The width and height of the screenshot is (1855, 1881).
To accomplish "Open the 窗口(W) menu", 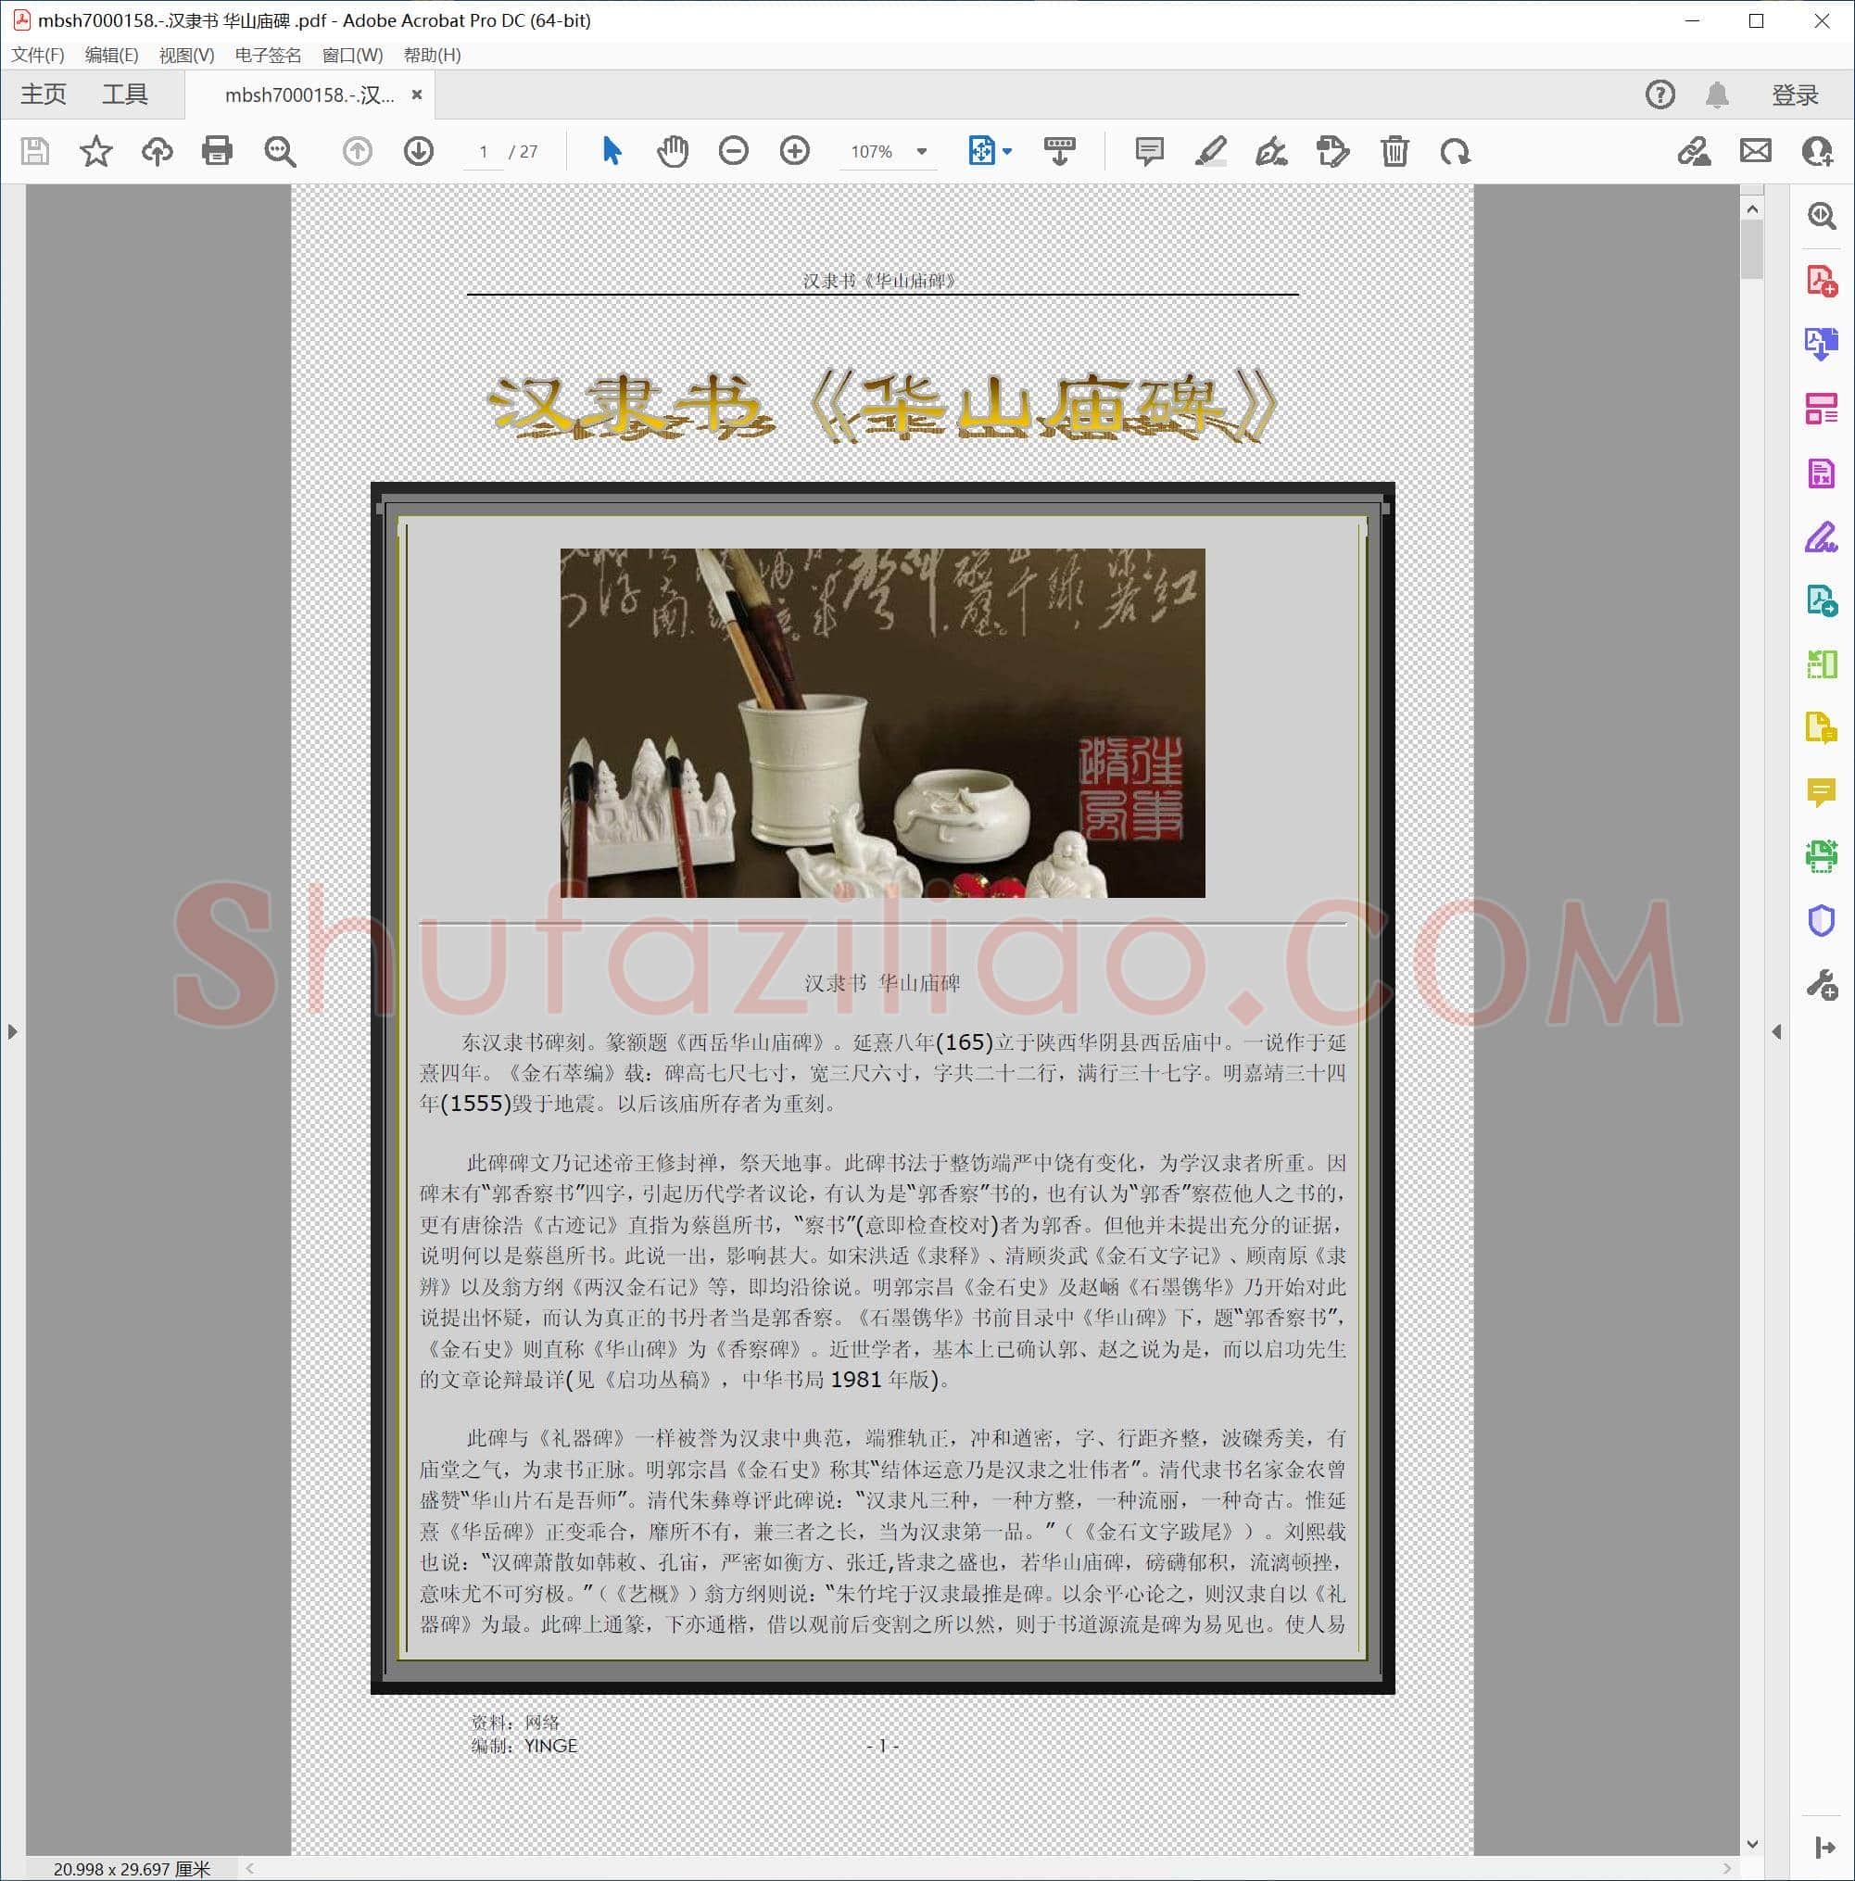I will pos(352,55).
